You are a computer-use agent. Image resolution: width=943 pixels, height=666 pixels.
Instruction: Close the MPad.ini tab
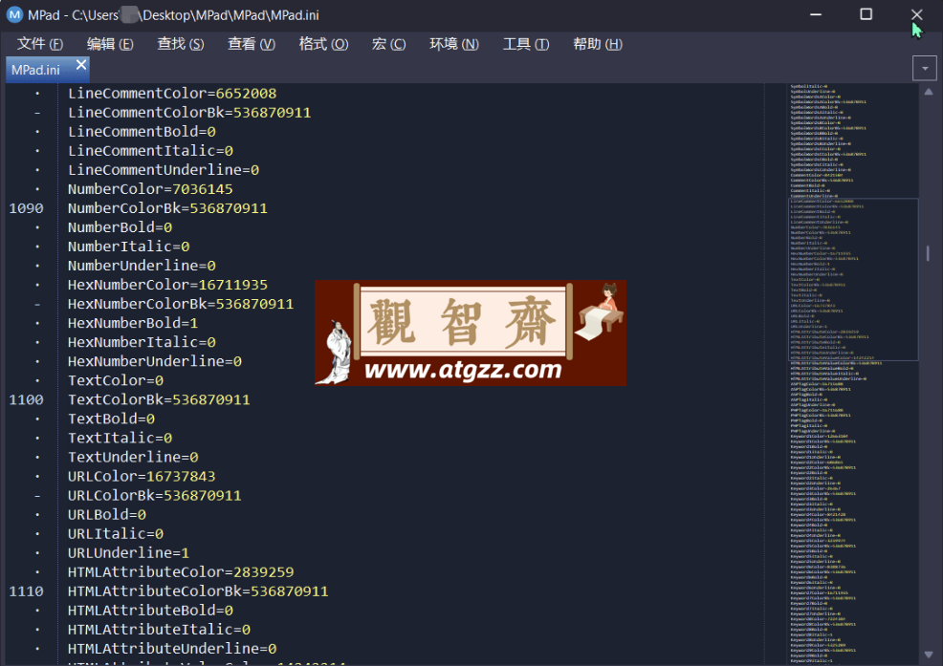pyautogui.click(x=81, y=64)
